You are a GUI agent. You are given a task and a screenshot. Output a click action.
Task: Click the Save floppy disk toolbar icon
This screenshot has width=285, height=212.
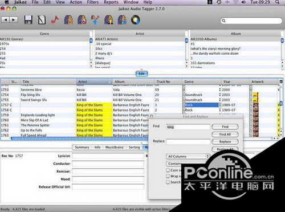tap(28, 20)
